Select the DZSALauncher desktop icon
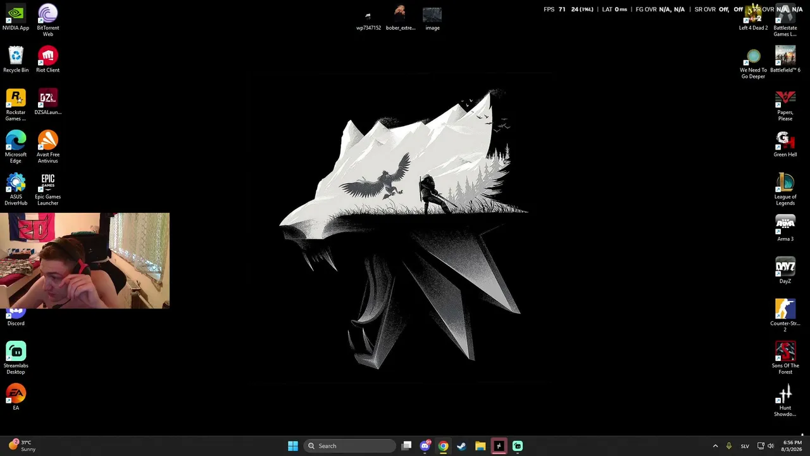810x456 pixels. [48, 103]
